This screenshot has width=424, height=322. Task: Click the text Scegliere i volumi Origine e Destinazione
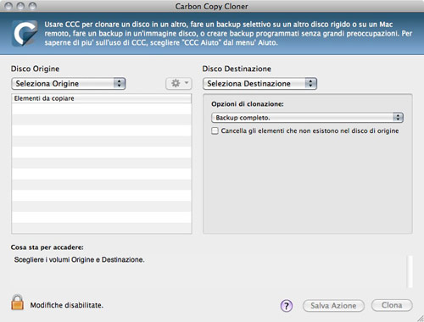point(79,259)
